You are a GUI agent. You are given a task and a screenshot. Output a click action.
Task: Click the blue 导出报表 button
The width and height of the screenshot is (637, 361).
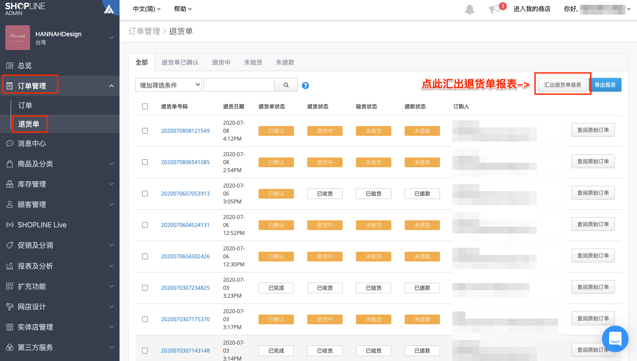point(605,85)
